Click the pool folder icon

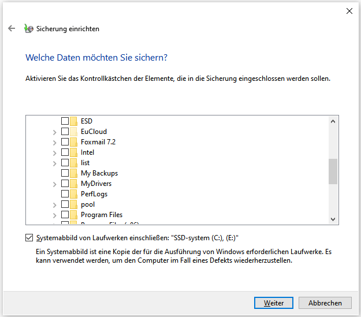(73, 204)
